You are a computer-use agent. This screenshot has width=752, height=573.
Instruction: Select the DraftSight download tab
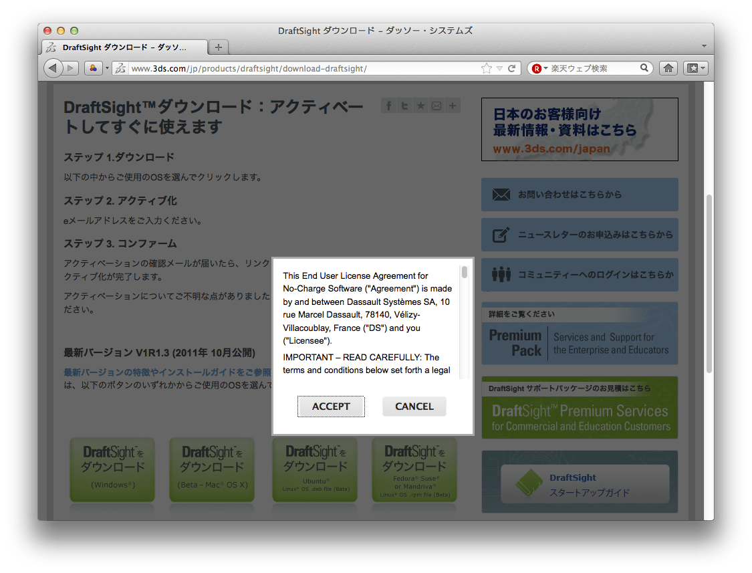click(125, 47)
